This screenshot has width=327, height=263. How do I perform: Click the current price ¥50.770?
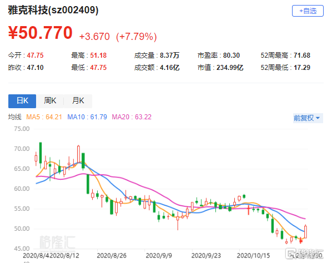click(40, 33)
